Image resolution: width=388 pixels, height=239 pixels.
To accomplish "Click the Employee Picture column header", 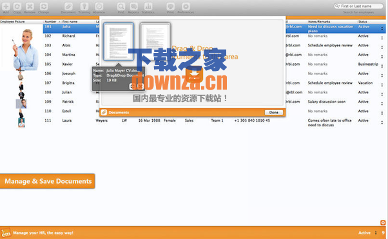I will tap(21, 21).
